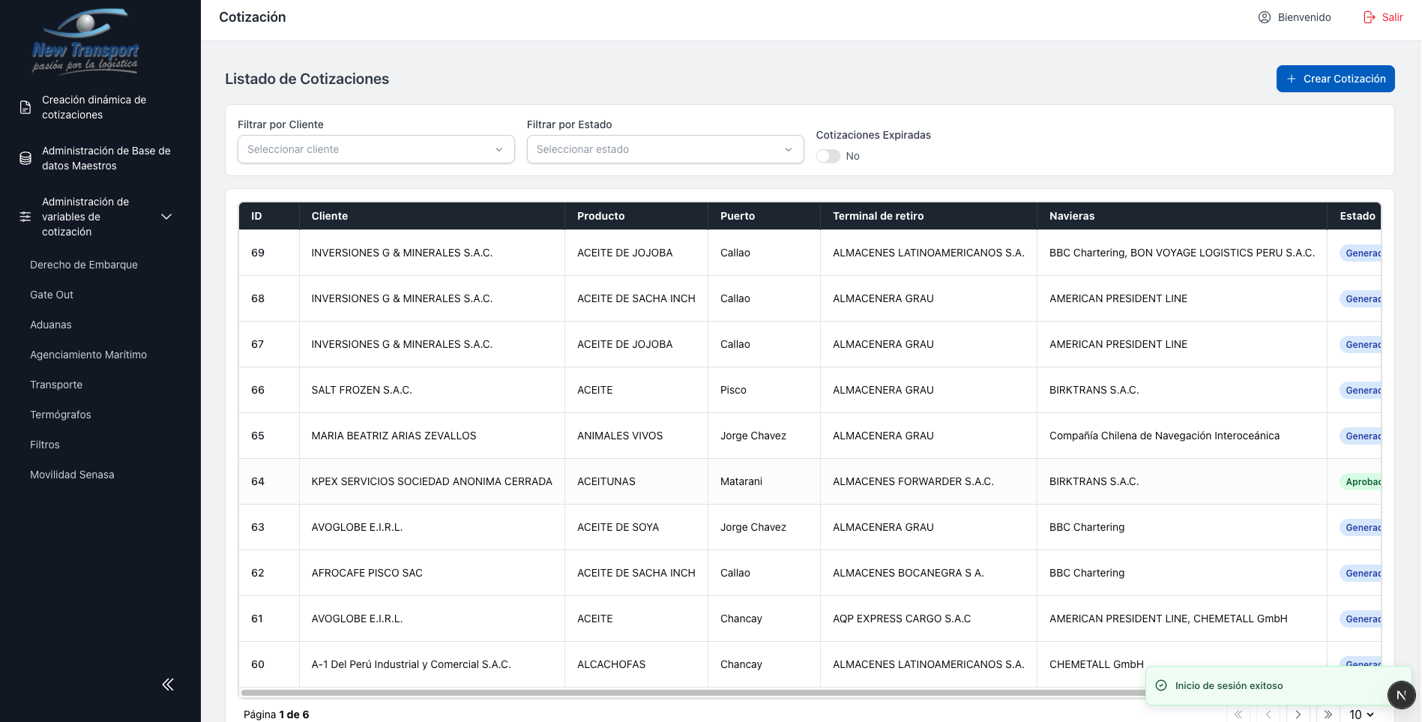The height and width of the screenshot is (722, 1422).
Task: Collapse Administración de variables de cotización section
Action: 166,217
